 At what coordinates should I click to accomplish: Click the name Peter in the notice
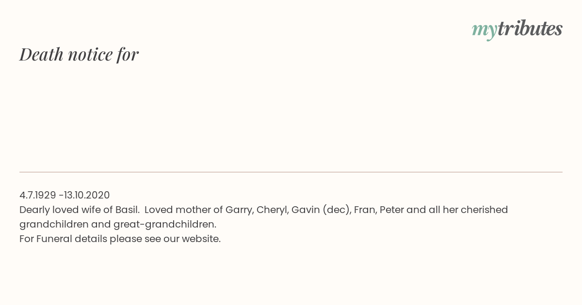(392, 210)
